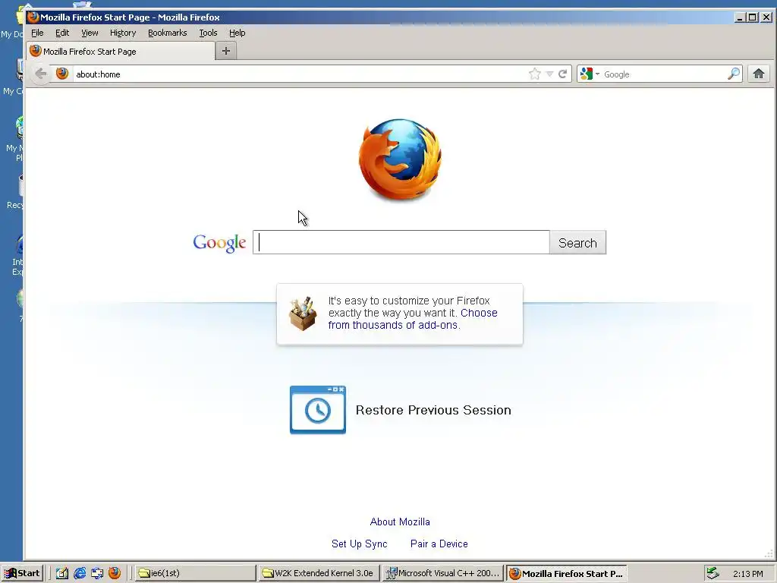Click the magnifying glass search icon

point(734,74)
